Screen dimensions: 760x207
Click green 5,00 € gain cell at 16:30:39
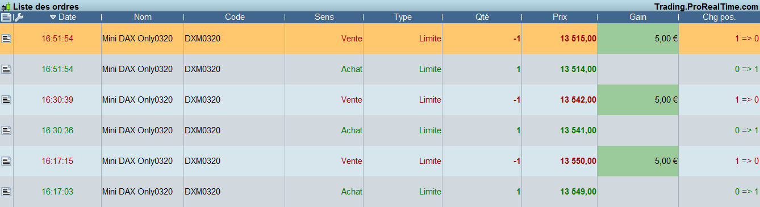pos(638,100)
